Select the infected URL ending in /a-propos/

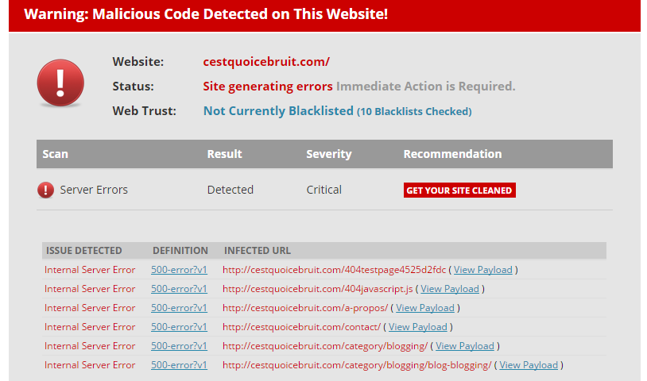click(x=305, y=308)
